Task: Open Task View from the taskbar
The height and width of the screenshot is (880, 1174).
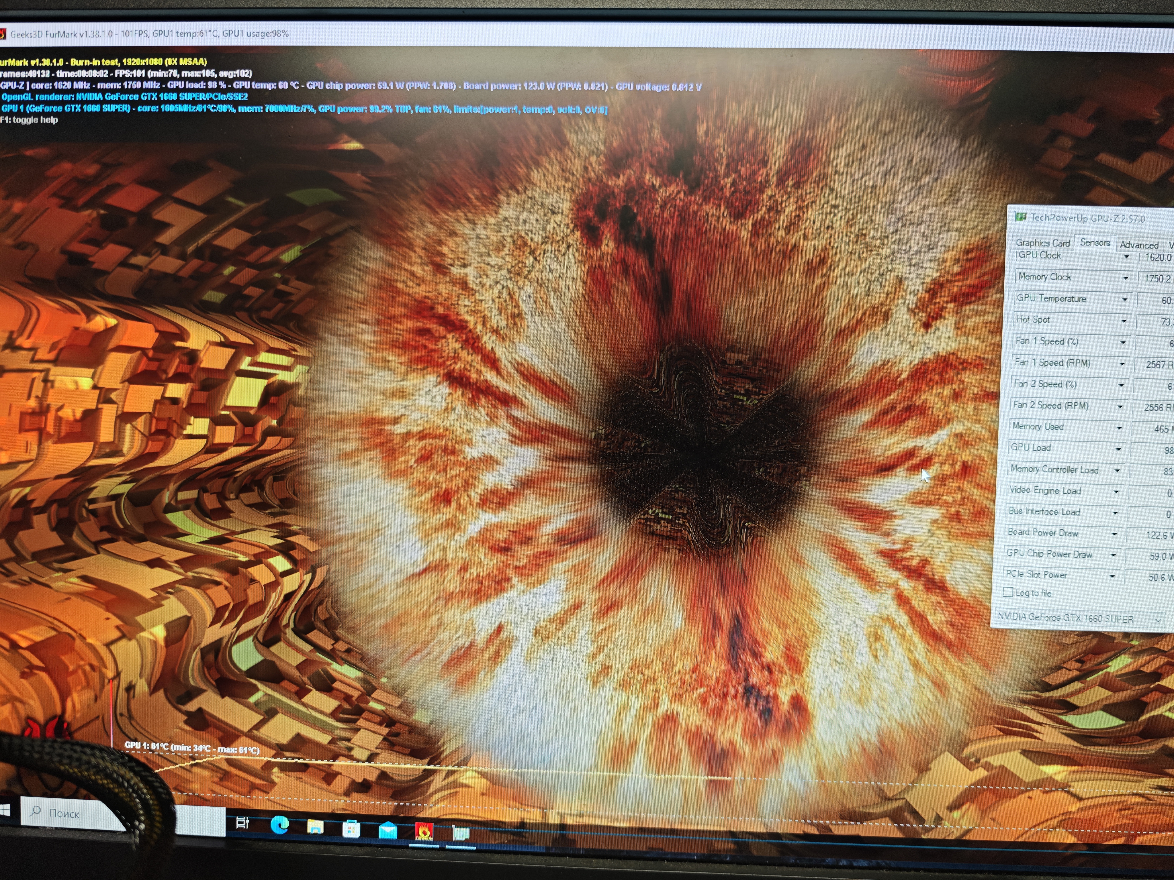Action: pyautogui.click(x=242, y=823)
